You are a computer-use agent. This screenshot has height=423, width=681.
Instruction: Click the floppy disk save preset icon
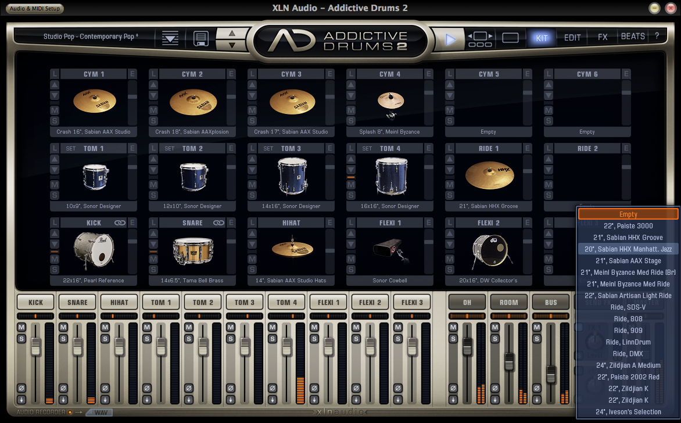click(200, 38)
